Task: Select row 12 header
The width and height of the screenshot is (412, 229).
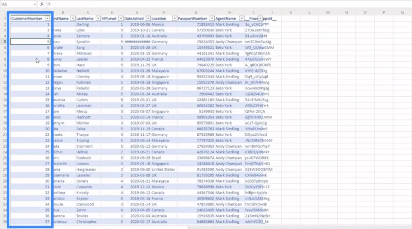Action: 5,82
